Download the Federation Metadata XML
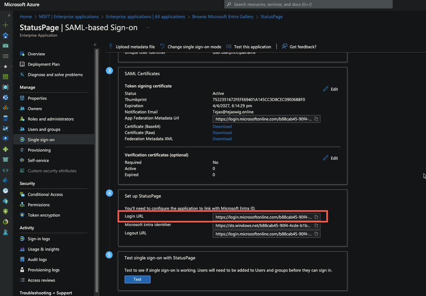Screen dimensions: 426x296 click(222, 139)
